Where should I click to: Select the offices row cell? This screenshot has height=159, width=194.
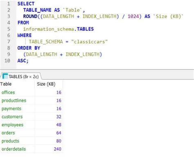(17, 92)
